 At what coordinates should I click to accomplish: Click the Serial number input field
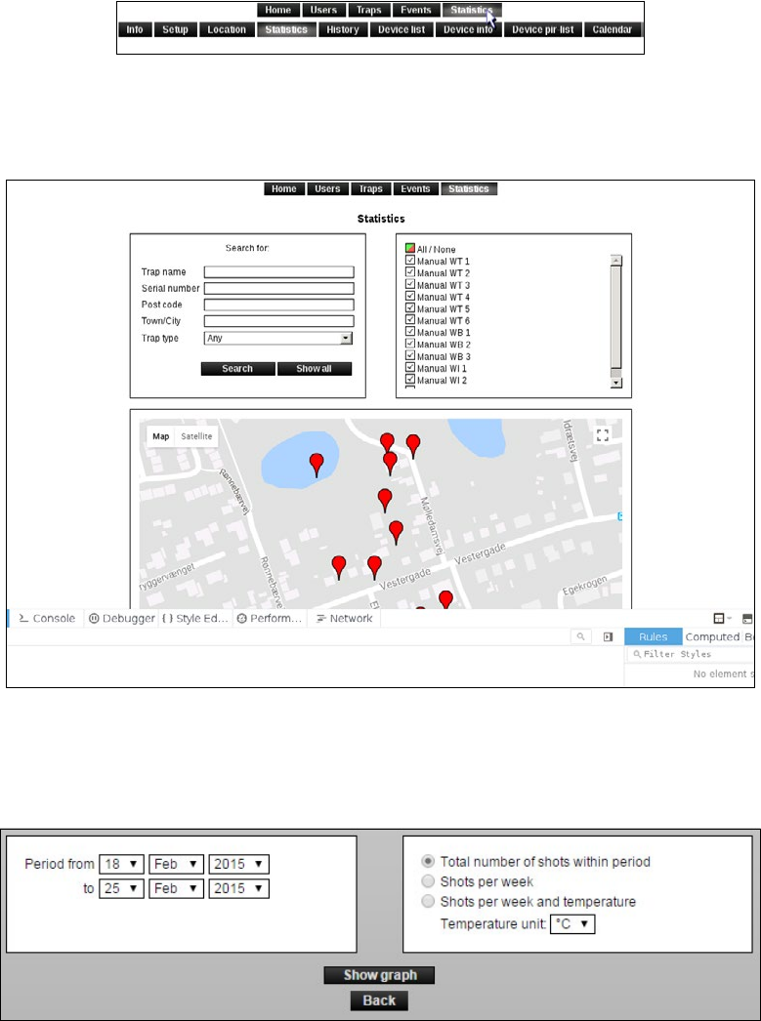(x=278, y=289)
